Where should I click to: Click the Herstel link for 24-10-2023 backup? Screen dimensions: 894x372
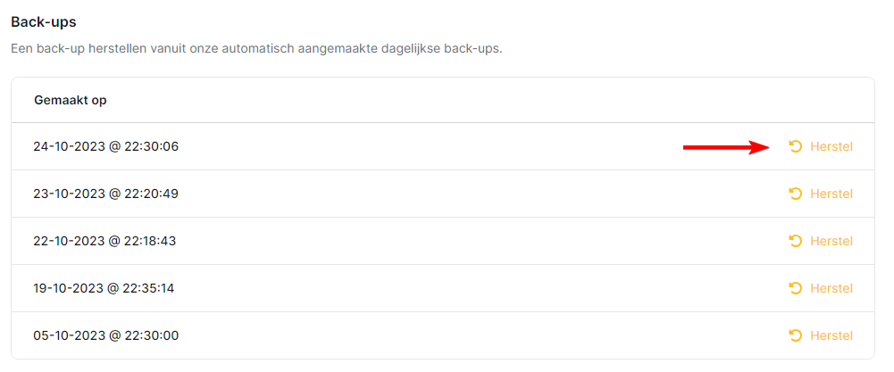click(x=831, y=146)
